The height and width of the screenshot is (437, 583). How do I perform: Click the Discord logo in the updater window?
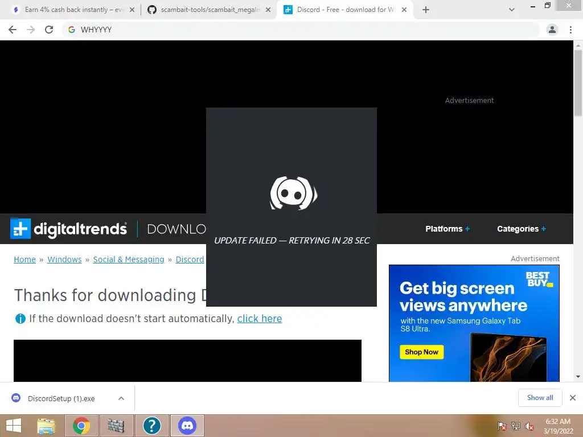pos(293,193)
